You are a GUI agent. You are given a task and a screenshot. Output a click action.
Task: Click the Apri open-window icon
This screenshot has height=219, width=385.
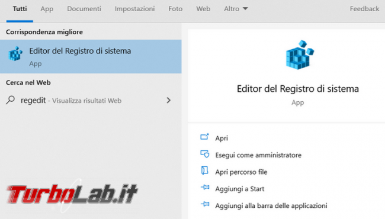tap(204, 137)
